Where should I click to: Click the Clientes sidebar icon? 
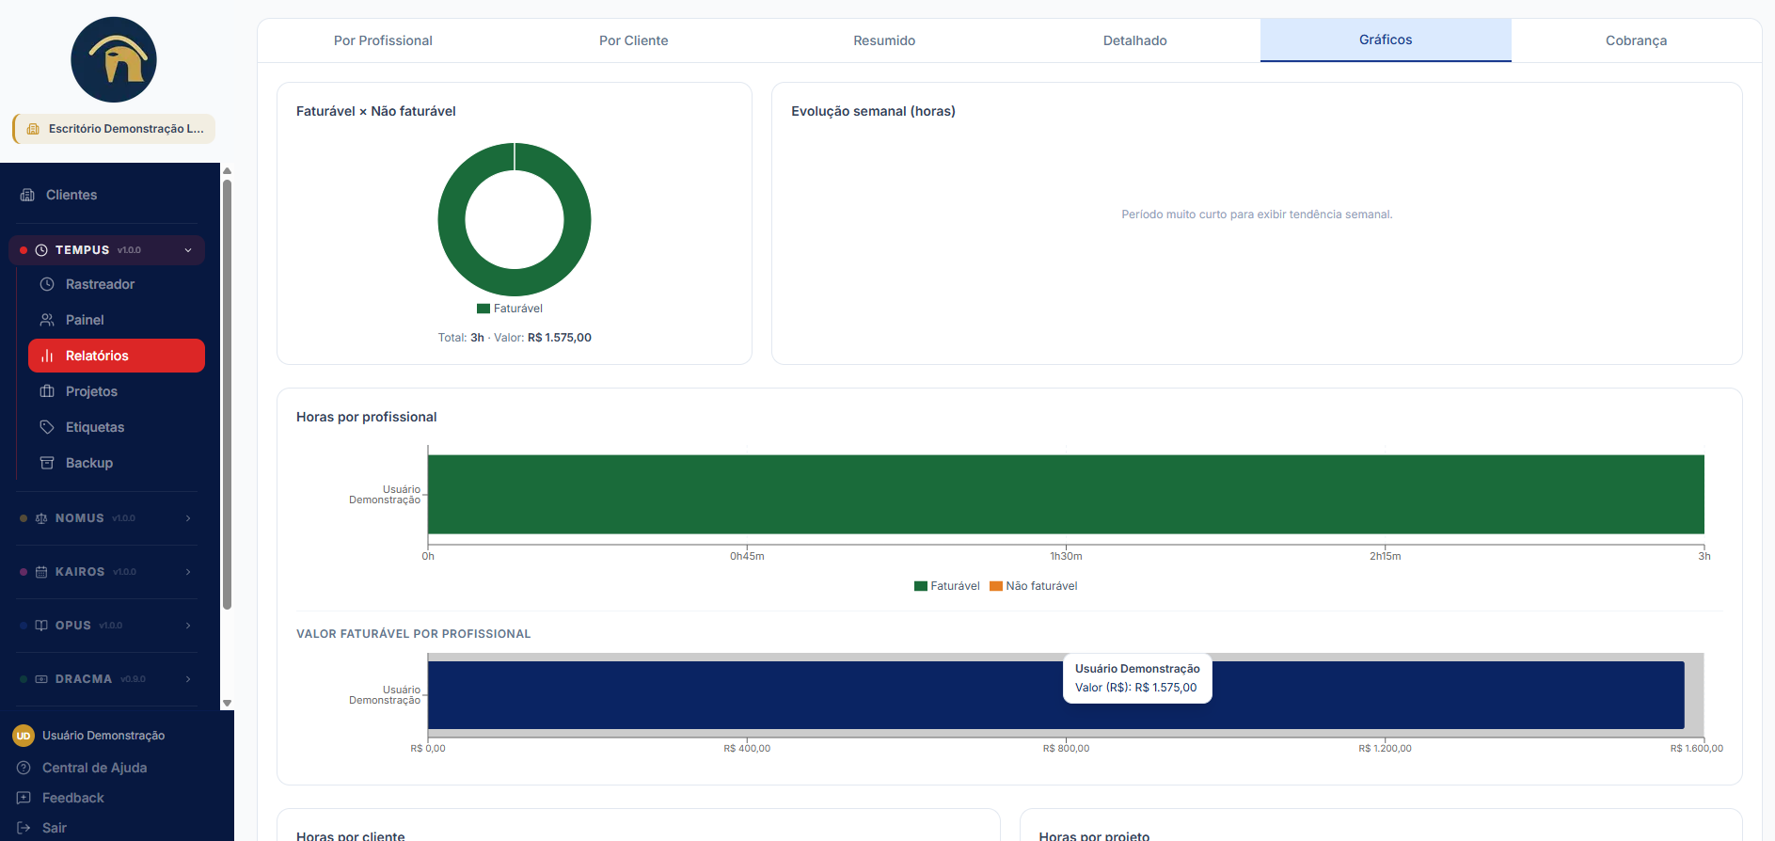(27, 195)
